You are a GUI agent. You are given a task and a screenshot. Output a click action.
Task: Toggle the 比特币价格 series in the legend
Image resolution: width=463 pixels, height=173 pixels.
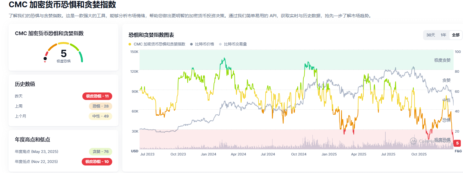[202, 44]
